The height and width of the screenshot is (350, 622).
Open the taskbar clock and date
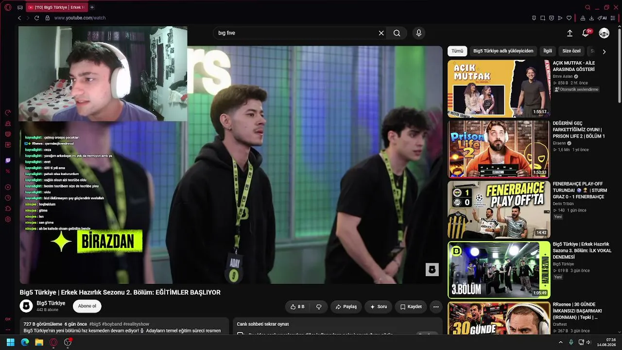point(606,342)
